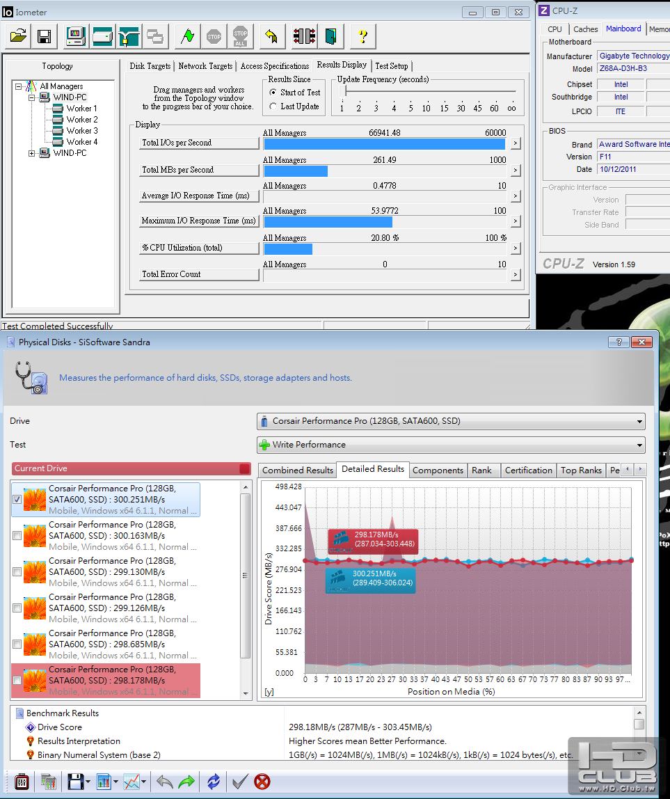This screenshot has height=799, width=670.
Task: Open the Test Setup tab
Action: click(x=391, y=66)
